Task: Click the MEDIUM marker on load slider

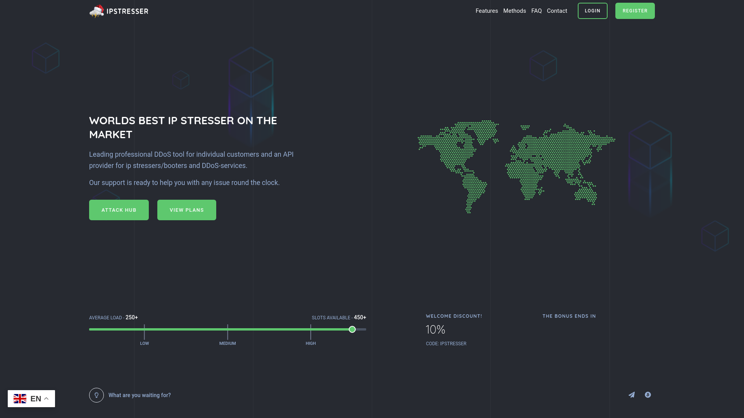Action: [x=227, y=343]
